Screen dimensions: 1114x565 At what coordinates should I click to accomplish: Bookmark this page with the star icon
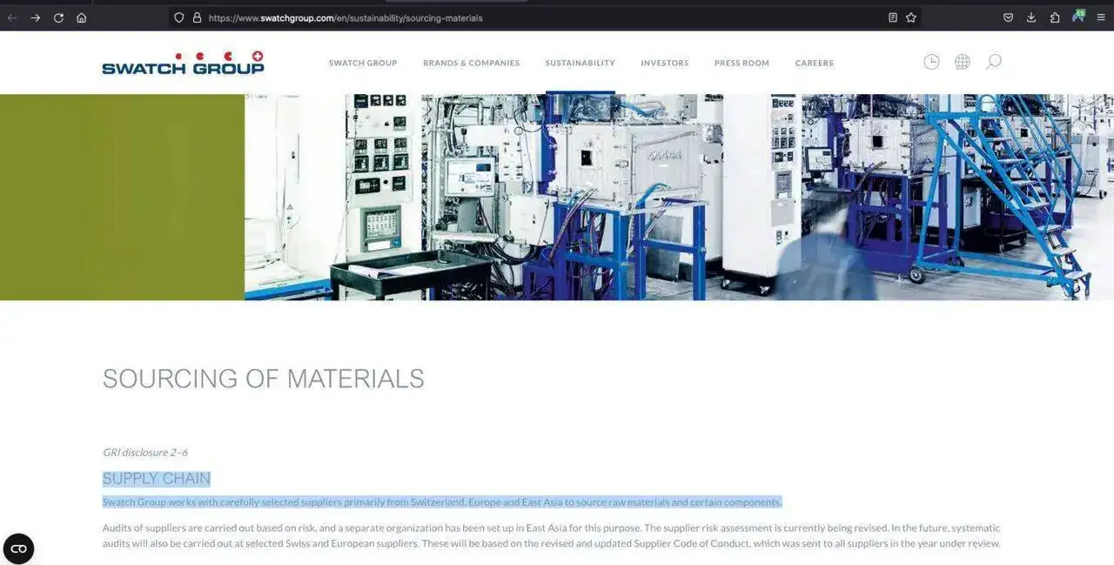click(x=911, y=17)
